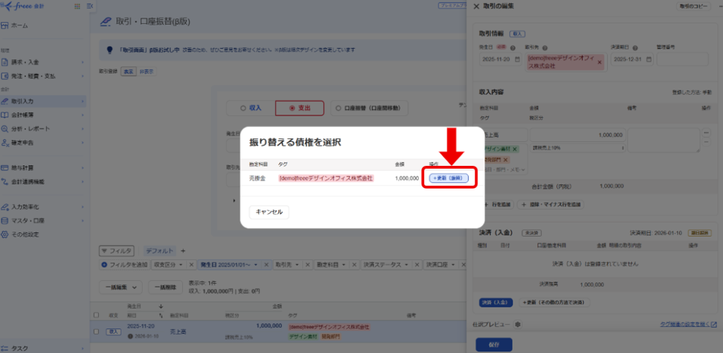Click 控除・マイナス行を追加 button
The height and width of the screenshot is (353, 723).
tap(551, 204)
